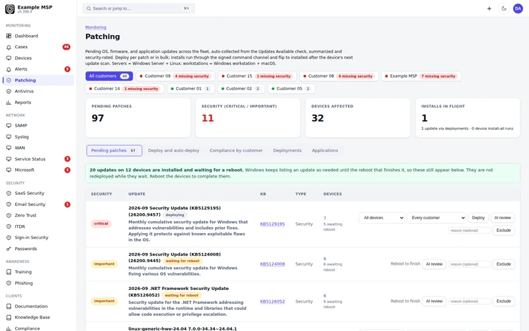This screenshot has height=331, width=529.
Task: Exclude the KB5124008 update
Action: (x=503, y=264)
